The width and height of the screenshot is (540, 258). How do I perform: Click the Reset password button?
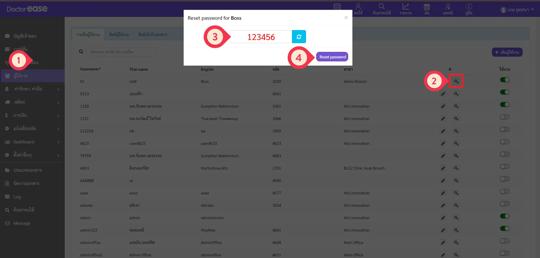pyautogui.click(x=332, y=57)
